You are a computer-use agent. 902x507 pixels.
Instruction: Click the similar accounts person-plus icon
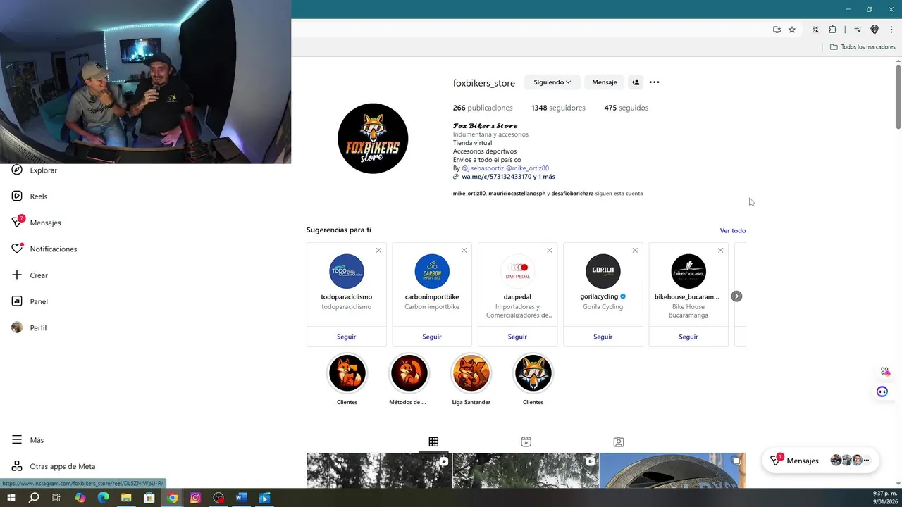635,82
